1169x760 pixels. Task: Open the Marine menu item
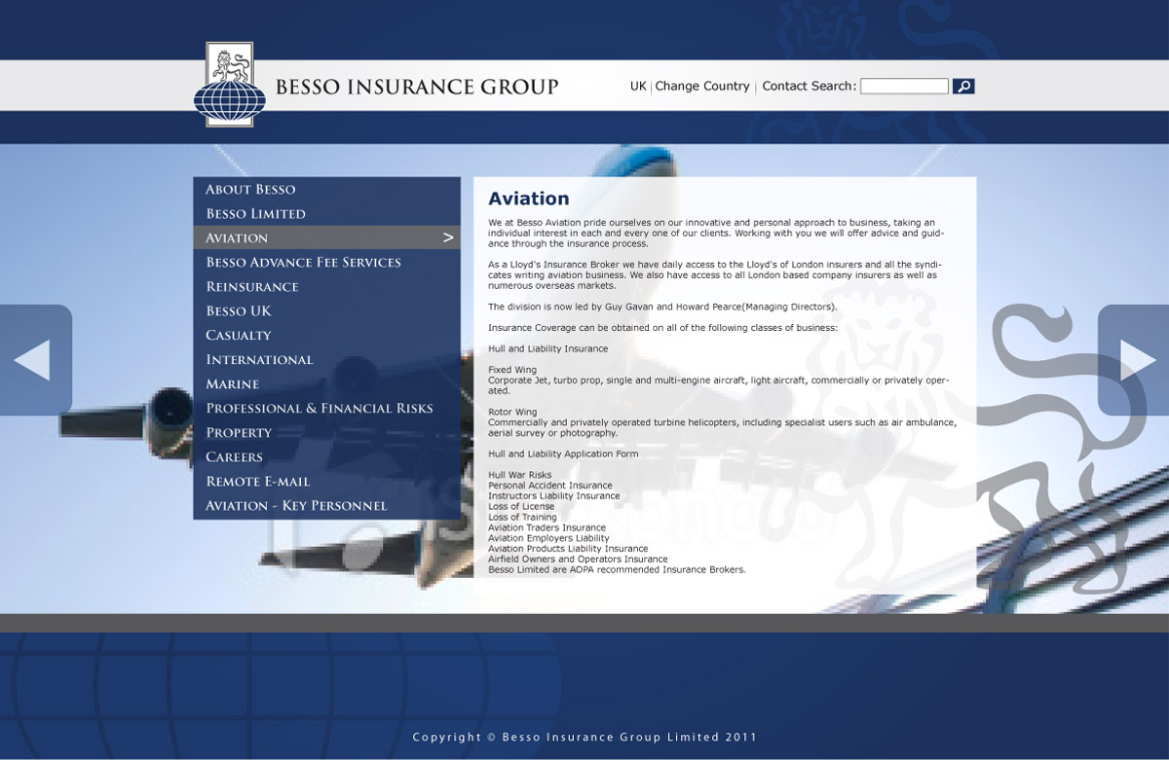pyautogui.click(x=233, y=383)
